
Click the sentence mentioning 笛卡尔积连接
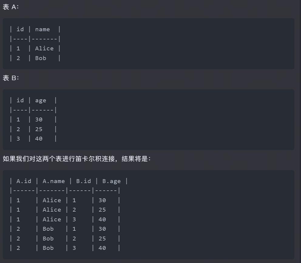[76, 159]
